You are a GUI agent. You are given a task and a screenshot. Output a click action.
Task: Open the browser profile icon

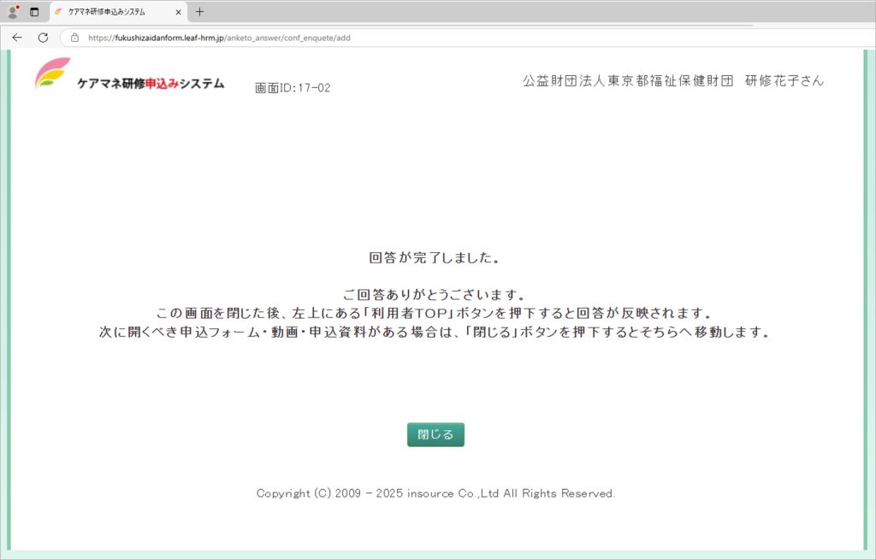13,12
